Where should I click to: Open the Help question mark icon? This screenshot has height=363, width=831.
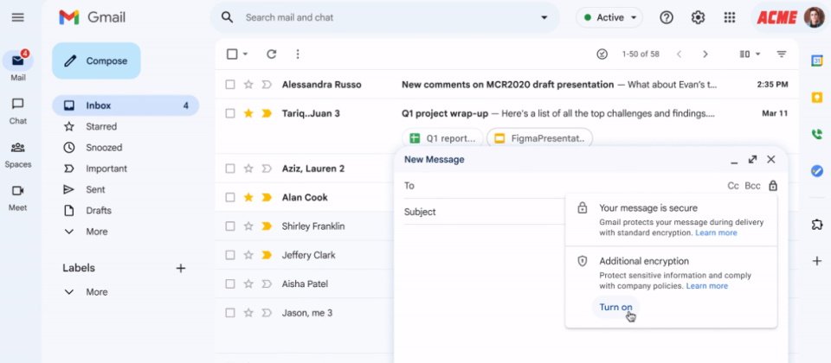(x=667, y=17)
